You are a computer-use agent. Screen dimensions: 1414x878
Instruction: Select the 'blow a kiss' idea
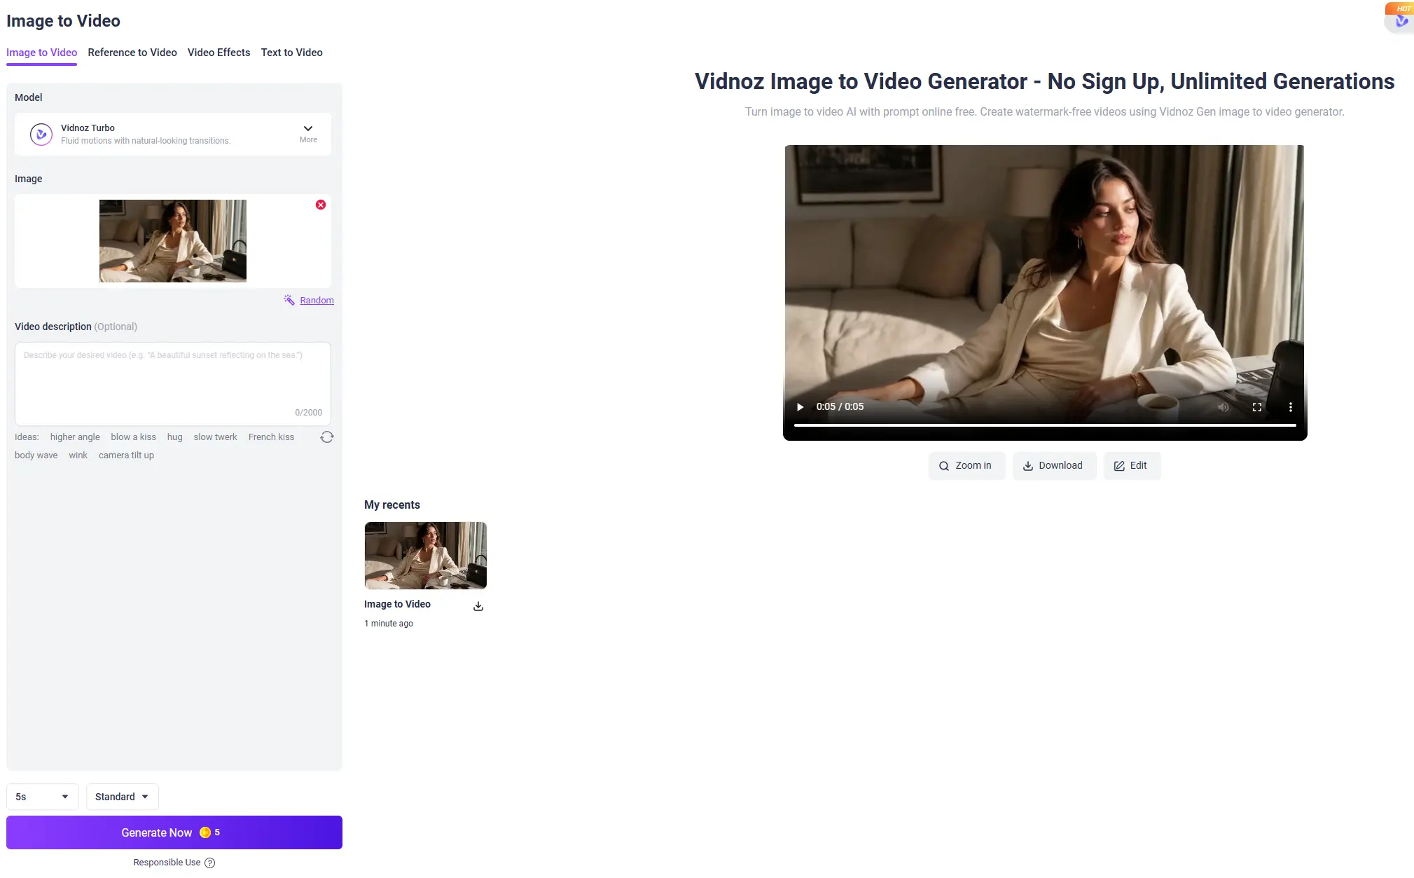pos(133,437)
